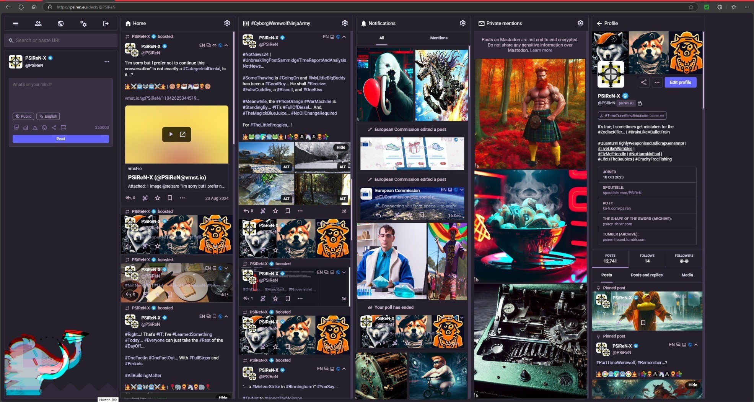
Task: Open compose account three-dot menu
Action: [107, 62]
